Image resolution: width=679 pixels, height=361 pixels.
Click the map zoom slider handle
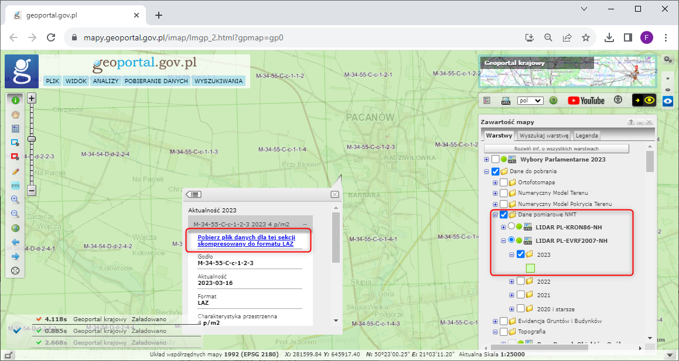click(32, 139)
